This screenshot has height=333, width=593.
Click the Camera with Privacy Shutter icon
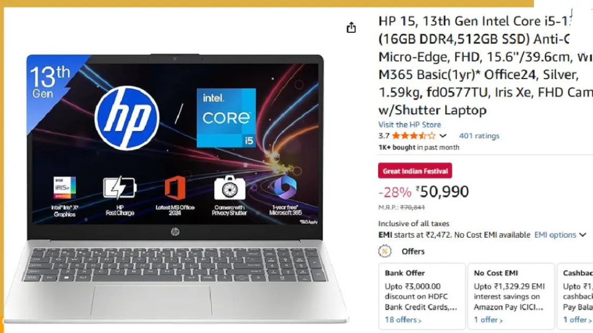[229, 187]
